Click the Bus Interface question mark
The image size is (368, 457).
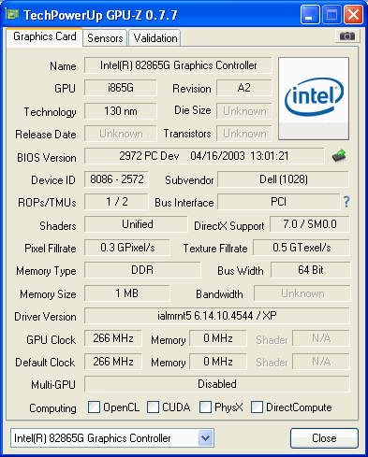tap(346, 202)
